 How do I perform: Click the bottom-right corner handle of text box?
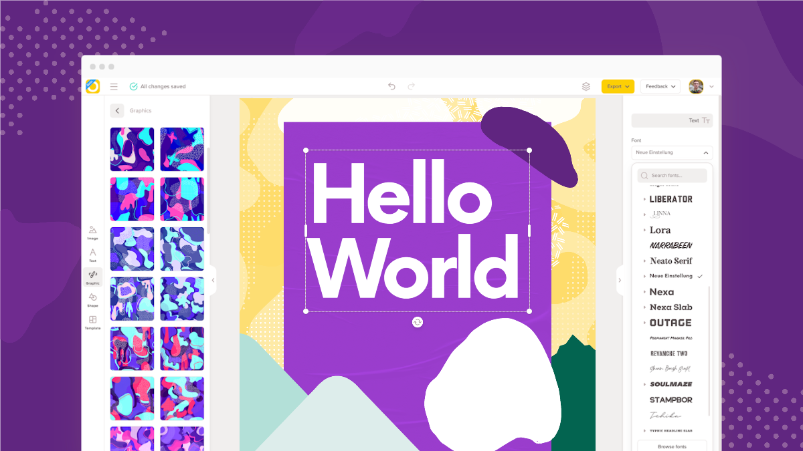point(529,311)
